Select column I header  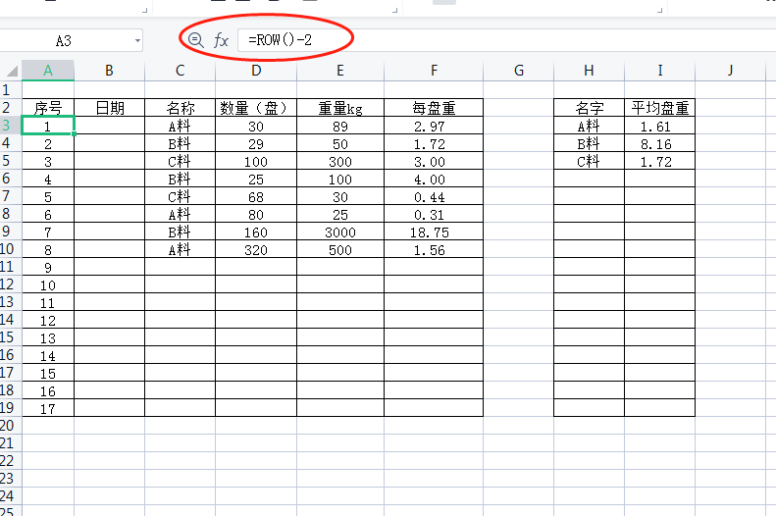click(659, 71)
